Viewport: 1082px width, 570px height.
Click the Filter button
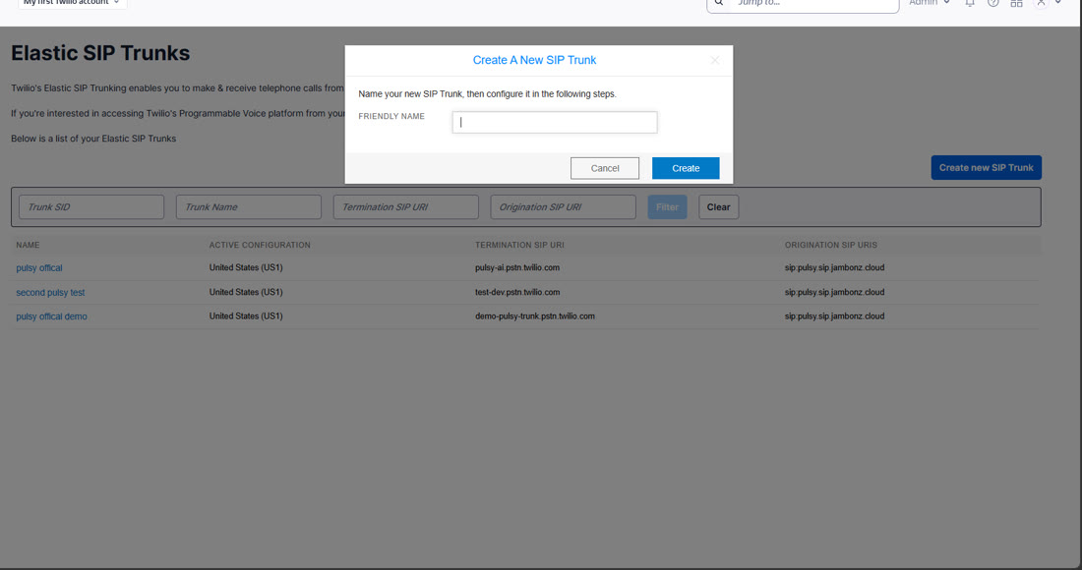(667, 206)
